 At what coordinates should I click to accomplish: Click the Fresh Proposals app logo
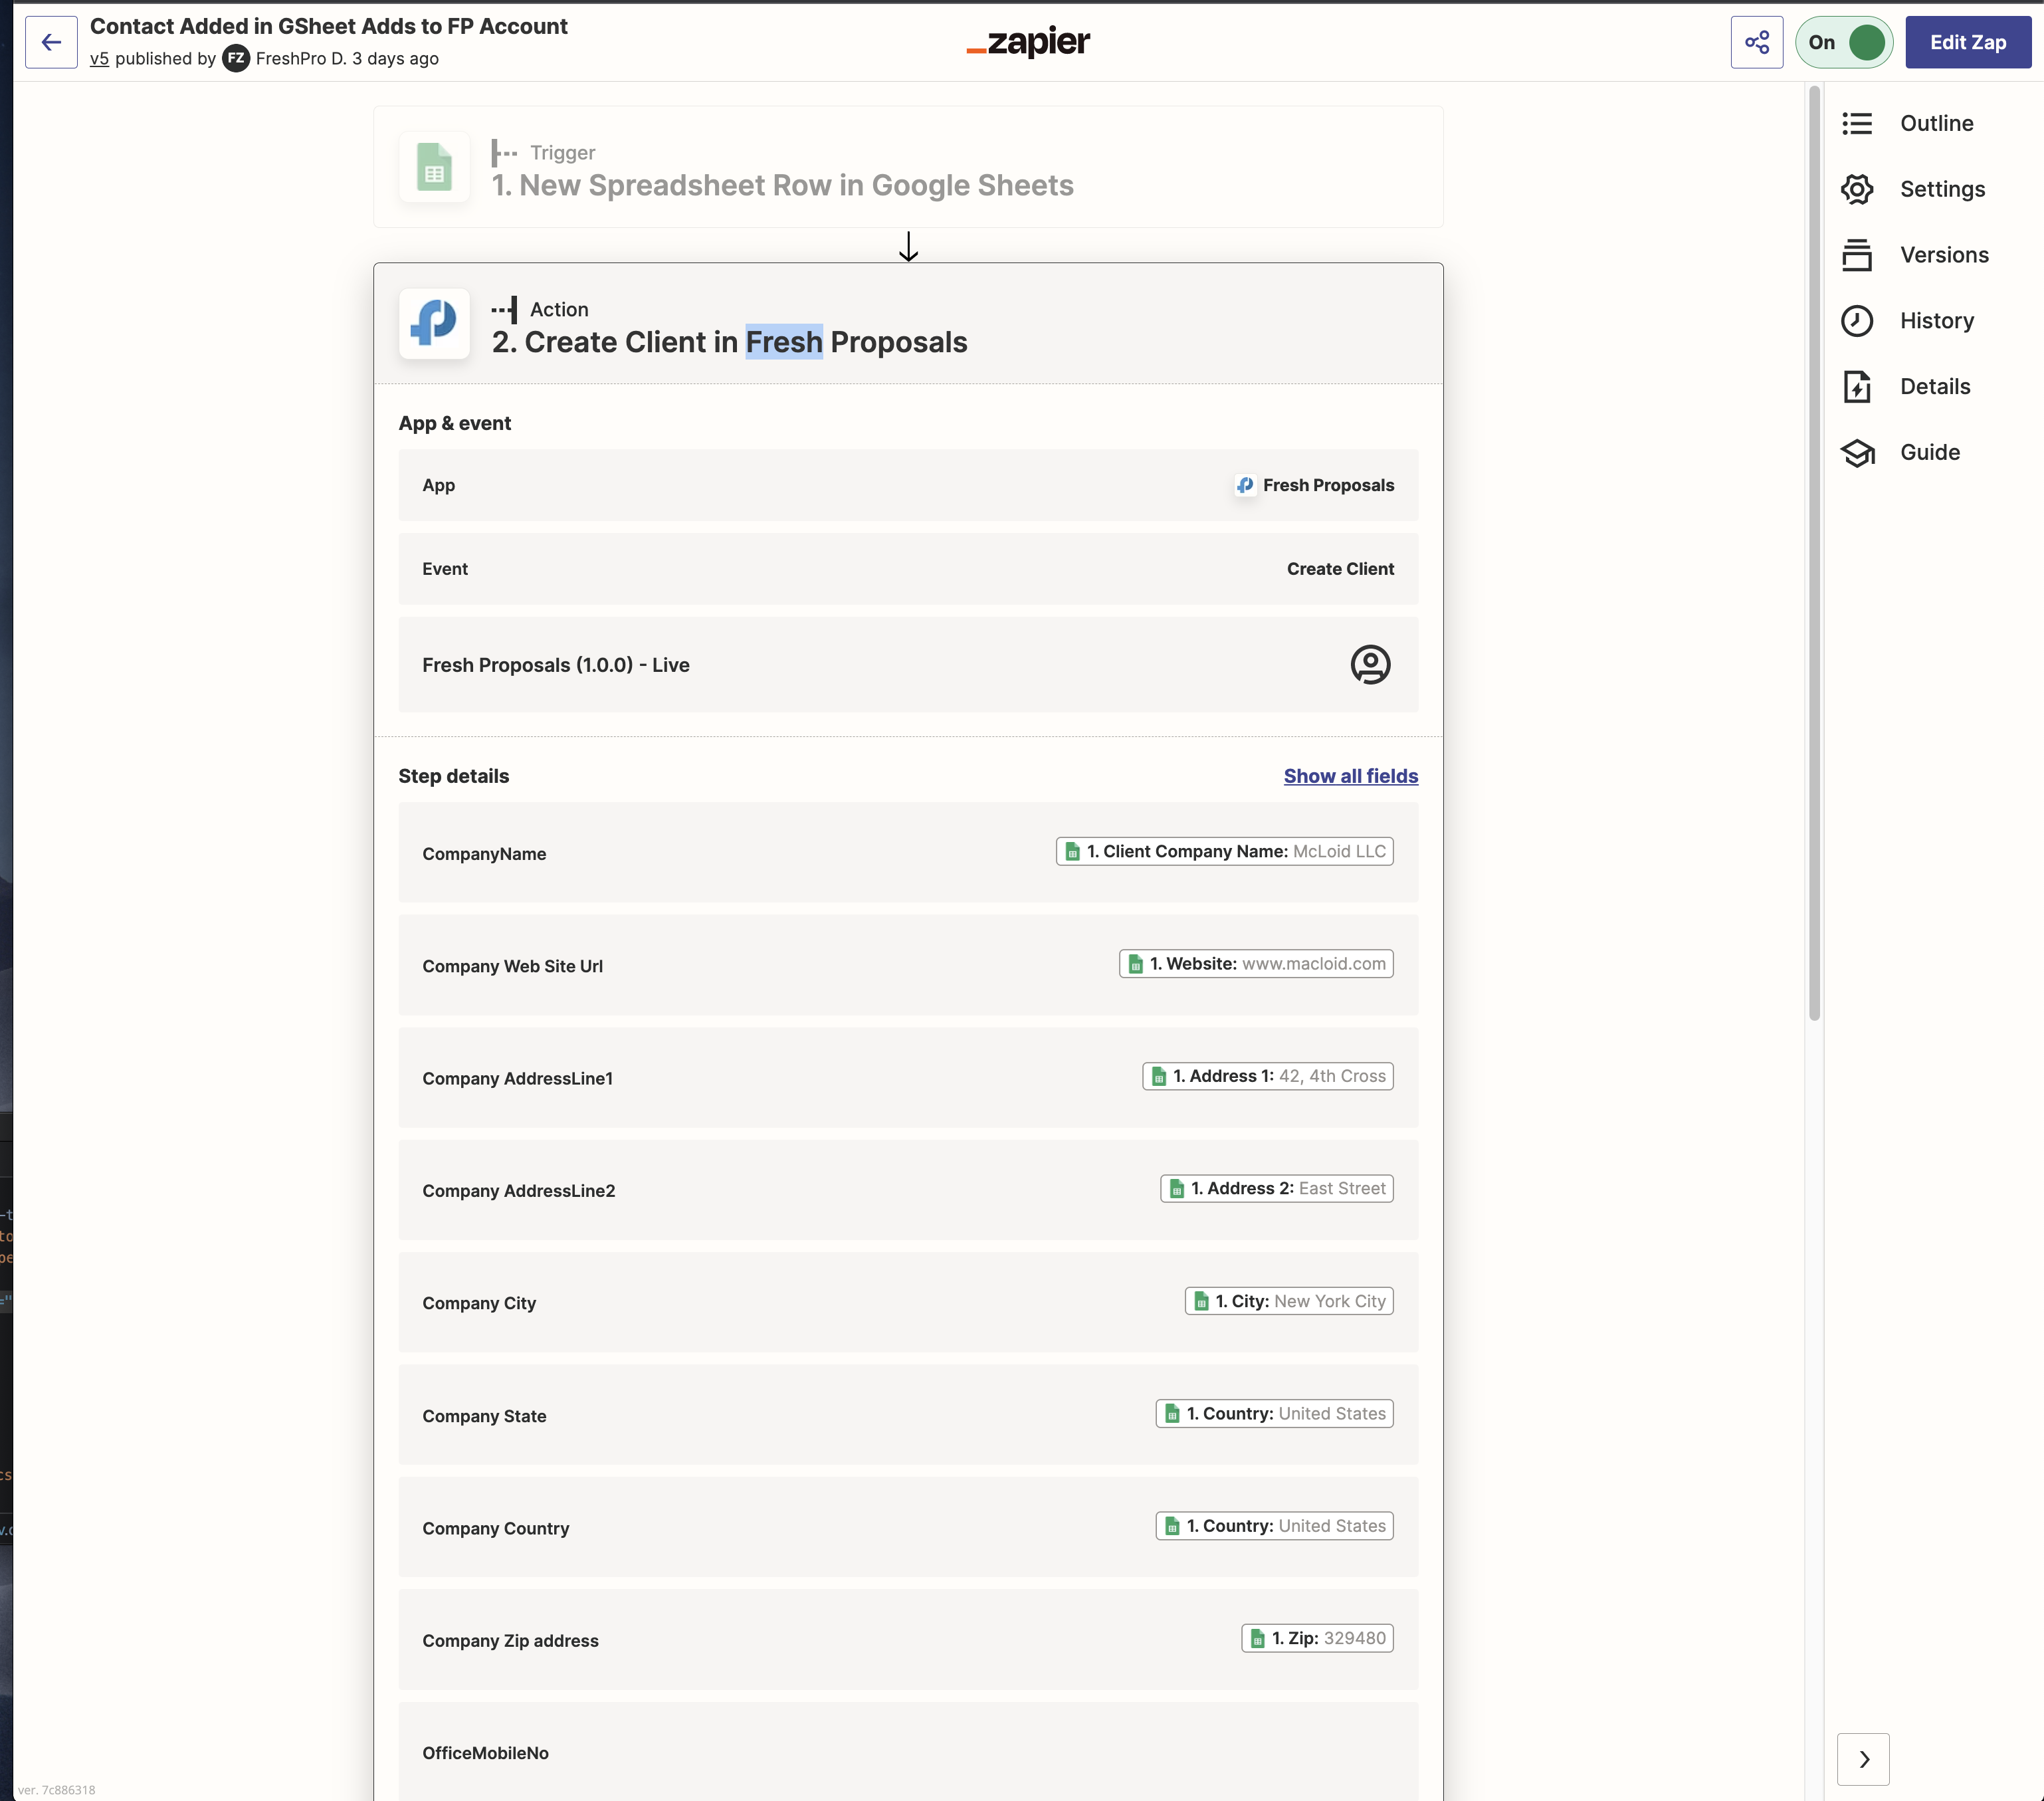(434, 324)
